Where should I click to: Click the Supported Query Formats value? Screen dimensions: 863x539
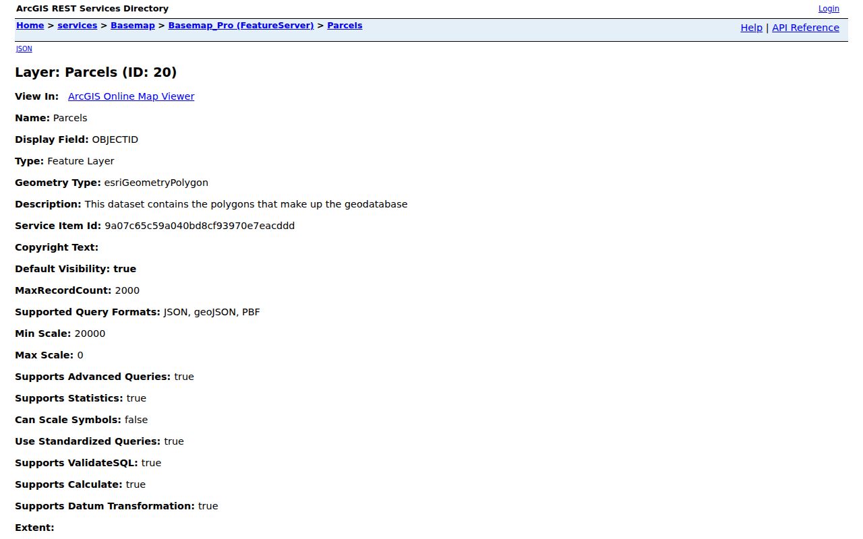(x=212, y=312)
